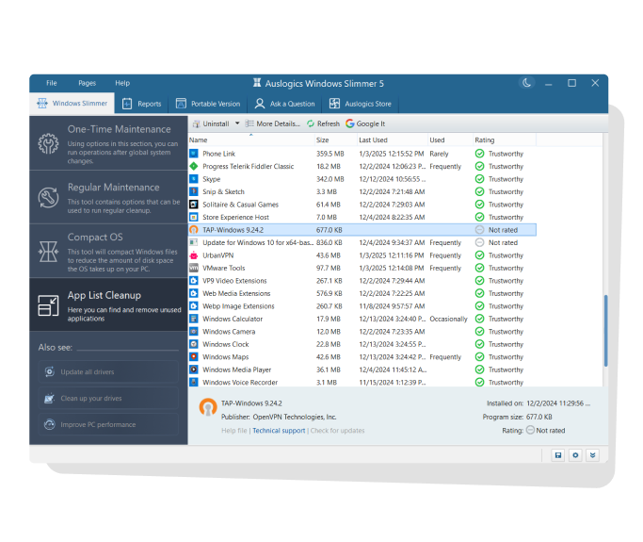Viewport: 643px width, 542px height.
Task: Click the Check for updates link
Action: click(337, 431)
